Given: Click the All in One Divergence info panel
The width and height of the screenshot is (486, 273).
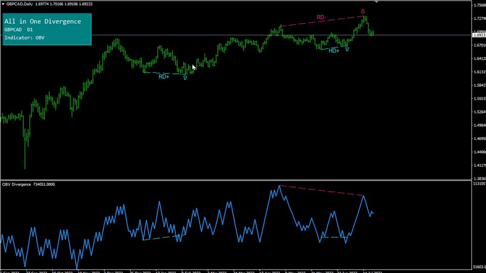Looking at the screenshot, I should (x=47, y=29).
